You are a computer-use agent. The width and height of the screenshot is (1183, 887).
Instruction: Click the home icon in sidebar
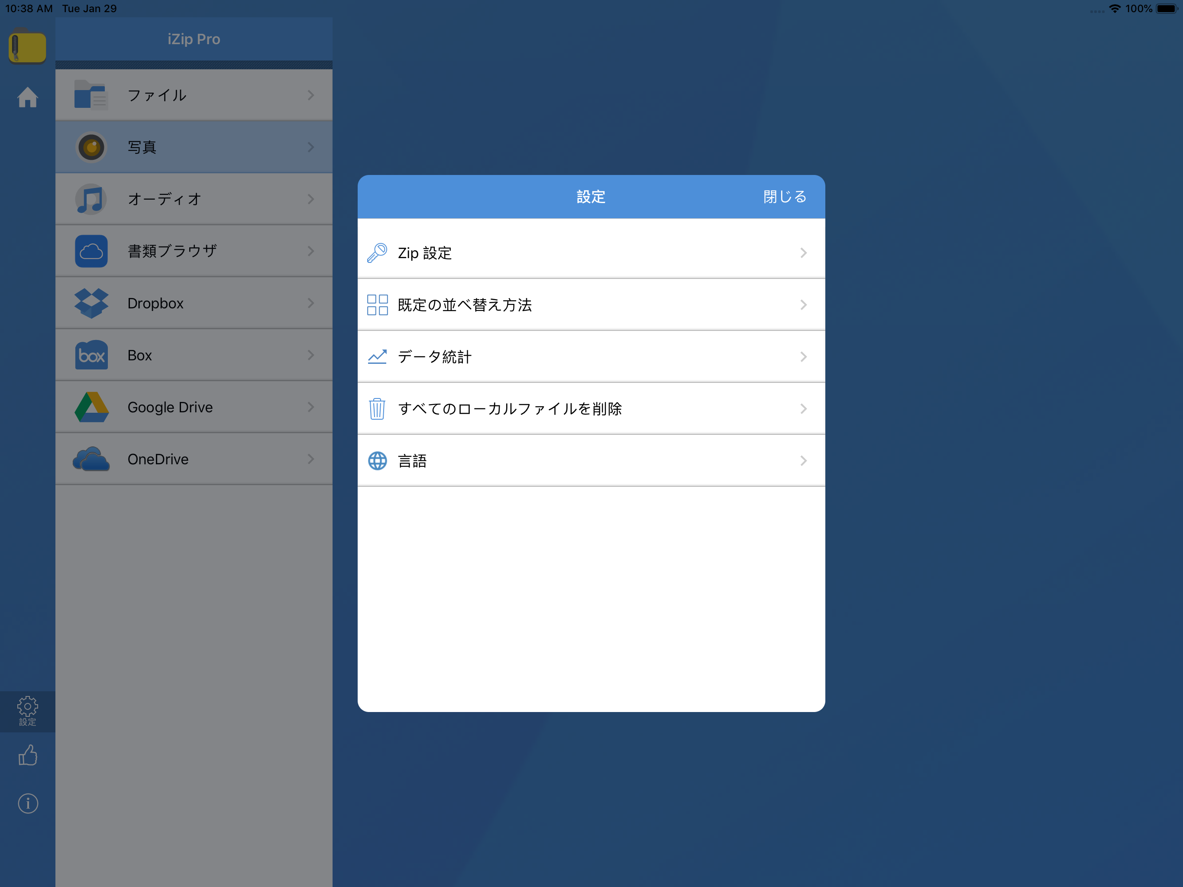click(27, 97)
